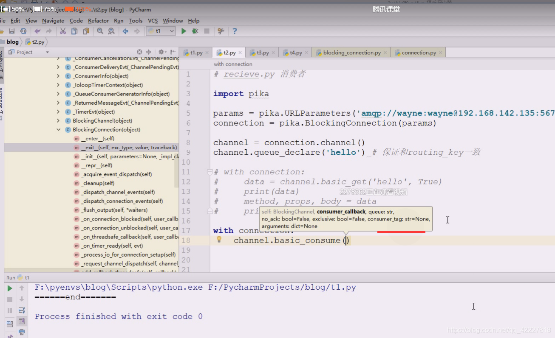Close the t2.py tab
Image resolution: width=555 pixels, height=338 pixels.
(x=240, y=53)
